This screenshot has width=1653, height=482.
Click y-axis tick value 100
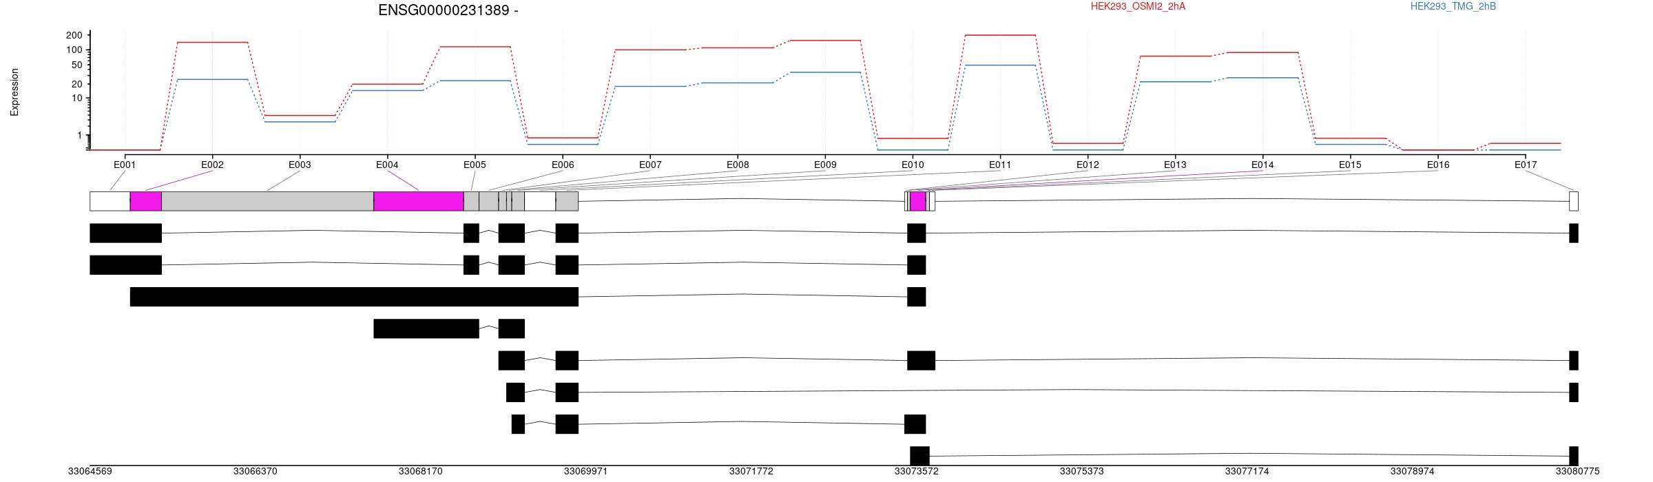pos(74,50)
